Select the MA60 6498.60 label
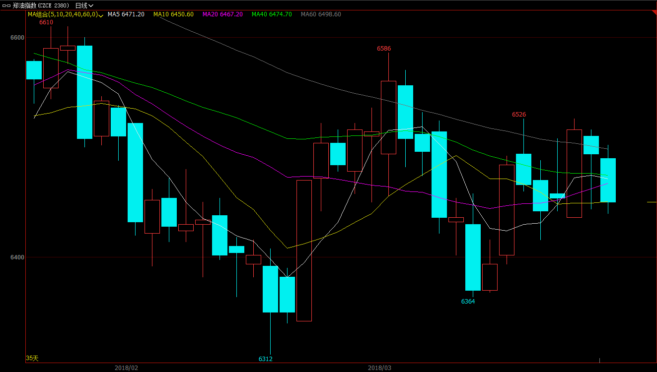The height and width of the screenshot is (372, 657). (321, 14)
